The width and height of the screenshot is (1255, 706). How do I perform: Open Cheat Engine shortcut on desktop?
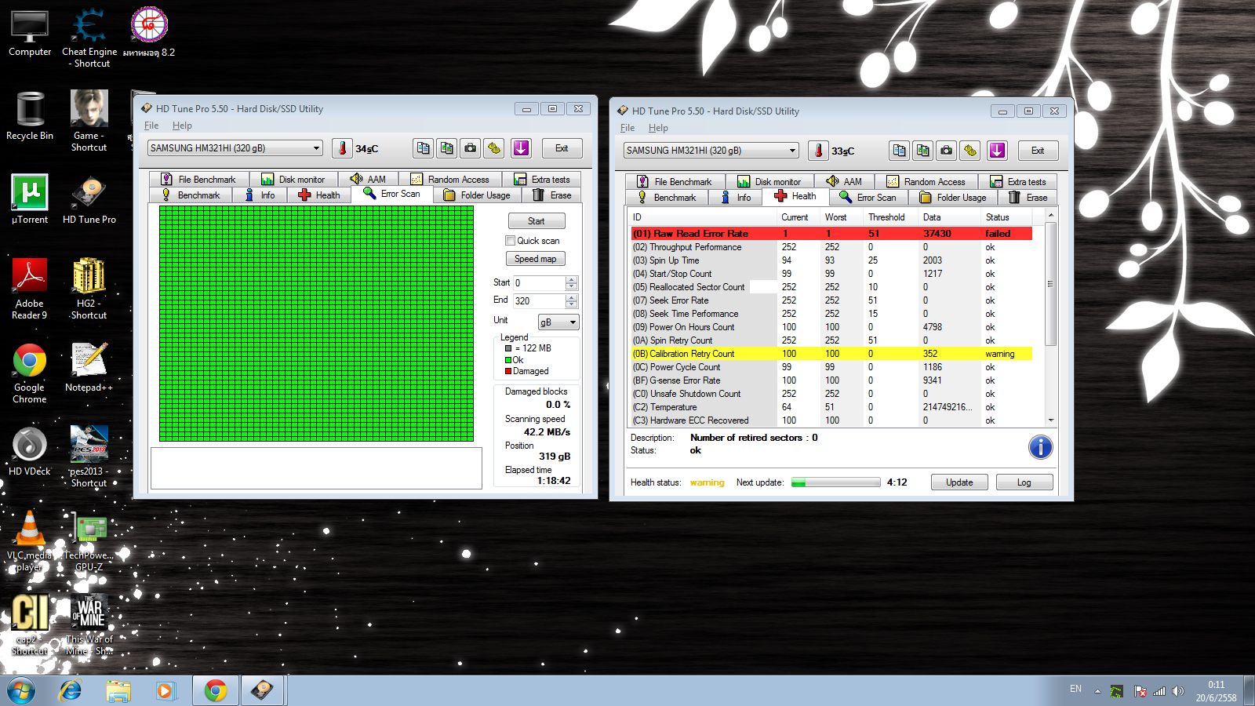pos(89,37)
